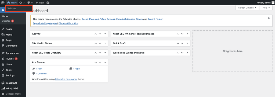The width and height of the screenshot is (275, 97).
Task: Click the News home icon in admin bar
Action: (x=8, y=3)
